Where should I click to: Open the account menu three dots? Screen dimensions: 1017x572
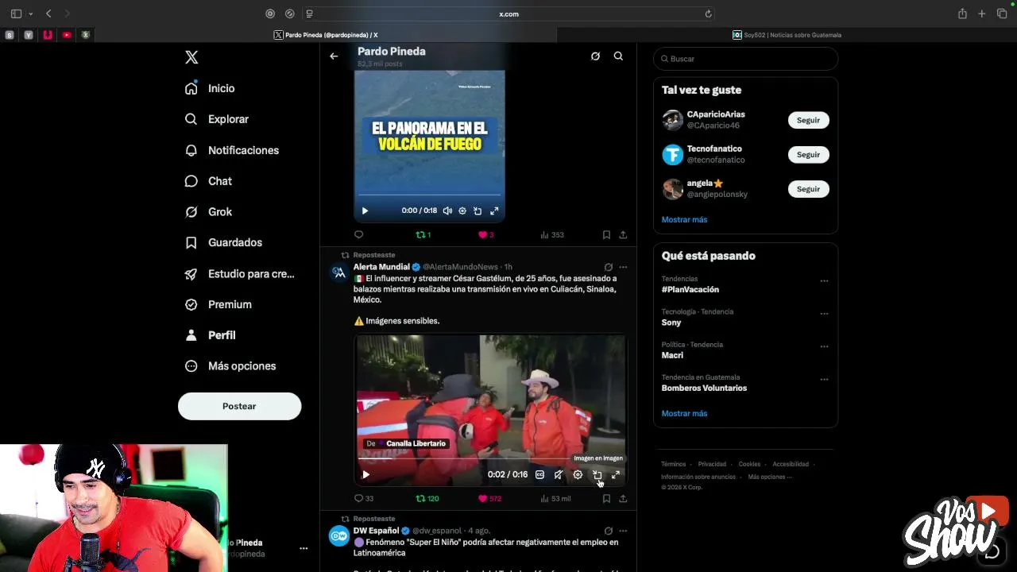[303, 548]
